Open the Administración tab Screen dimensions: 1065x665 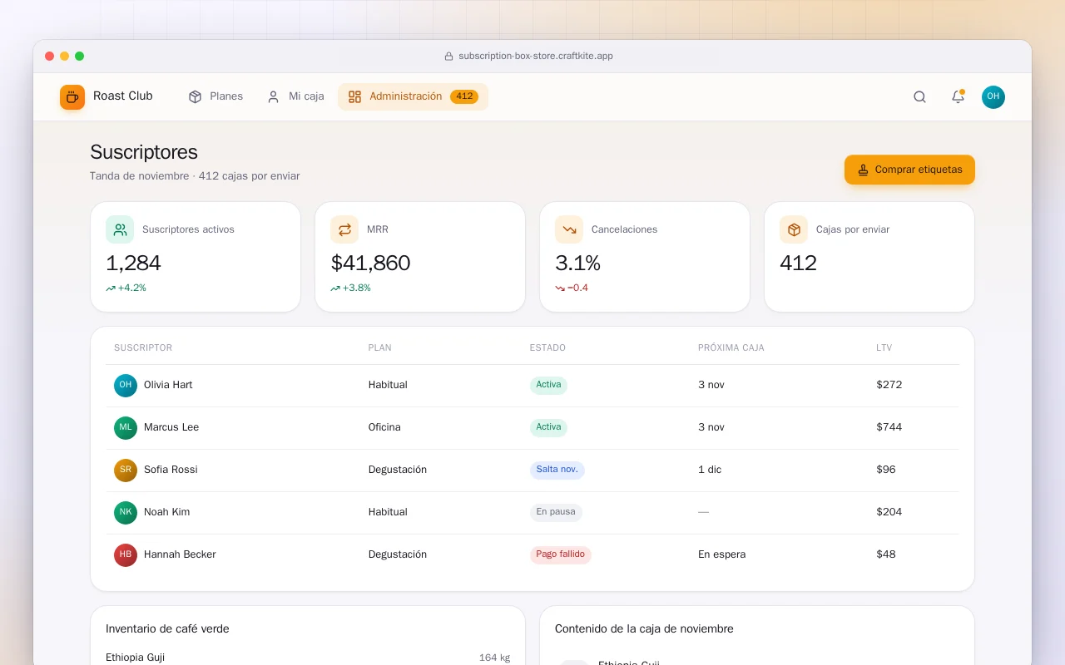413,96
